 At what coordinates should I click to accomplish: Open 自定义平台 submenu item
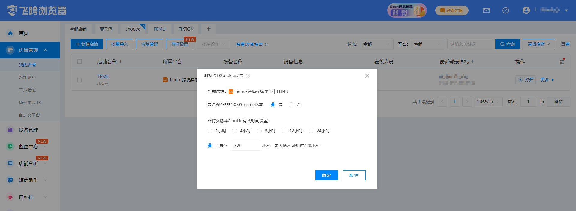tap(29, 115)
